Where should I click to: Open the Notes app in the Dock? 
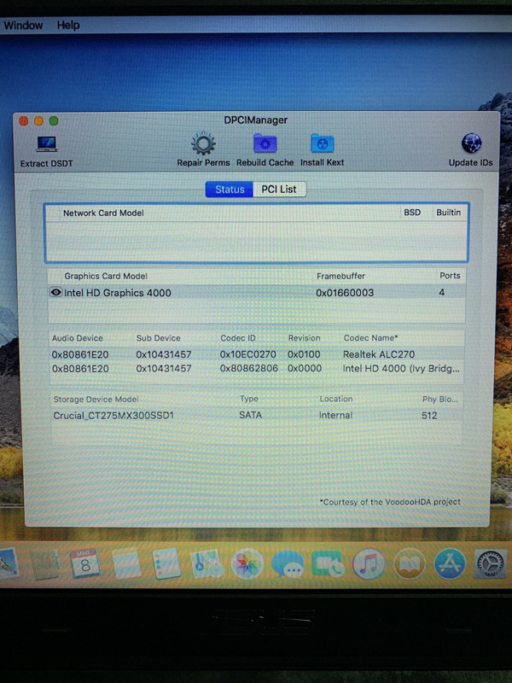point(126,563)
